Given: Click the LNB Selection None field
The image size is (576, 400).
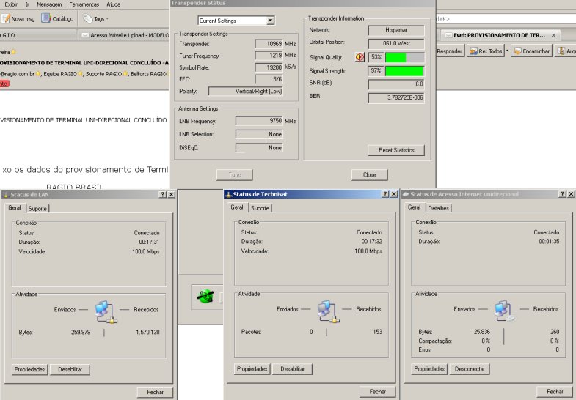Looking at the screenshot, I should pyautogui.click(x=259, y=134).
